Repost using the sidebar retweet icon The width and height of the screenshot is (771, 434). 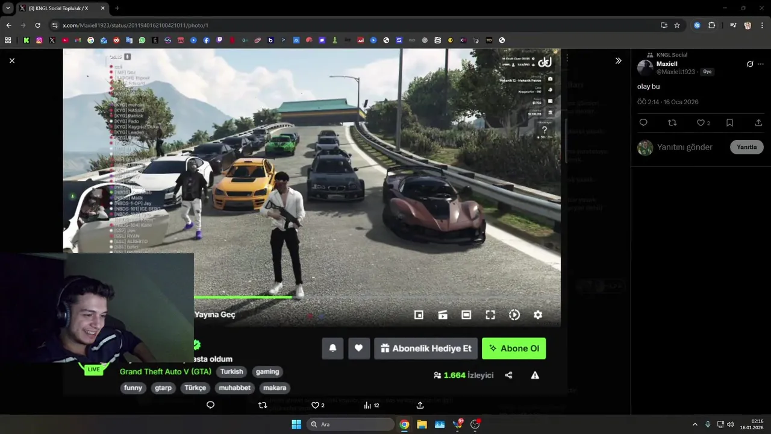click(672, 122)
